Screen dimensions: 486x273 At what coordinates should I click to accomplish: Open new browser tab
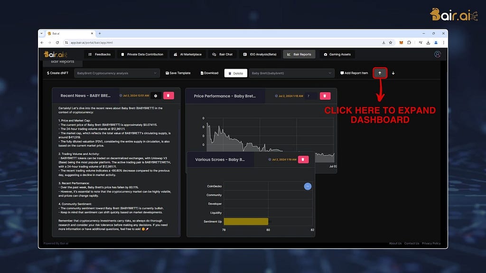[100, 34]
